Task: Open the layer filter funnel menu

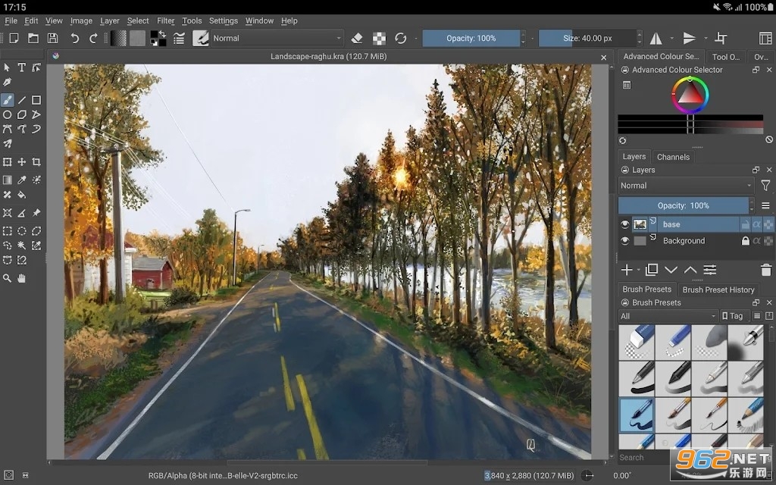Action: tap(765, 186)
